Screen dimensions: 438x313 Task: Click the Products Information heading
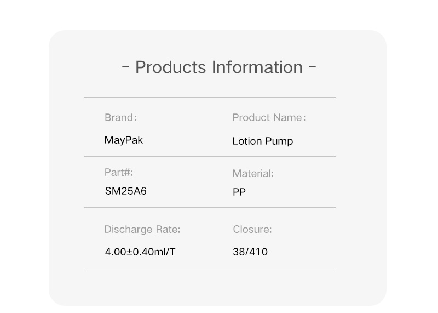pos(219,67)
